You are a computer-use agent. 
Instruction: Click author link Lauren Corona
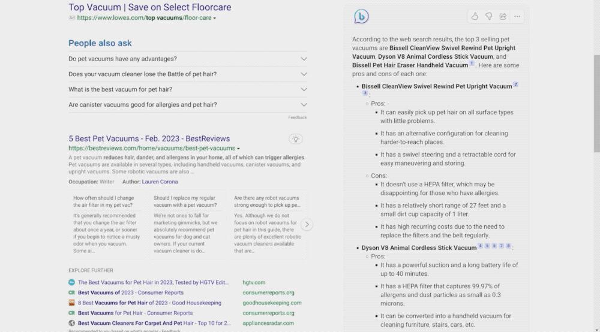pyautogui.click(x=160, y=182)
